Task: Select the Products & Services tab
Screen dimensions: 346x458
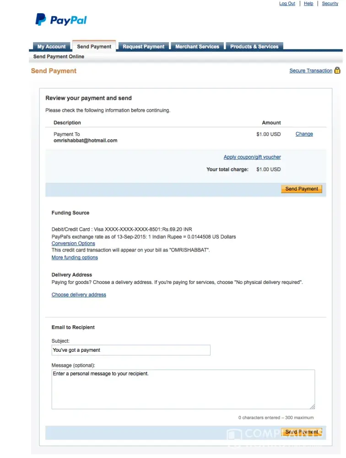Action: click(x=254, y=47)
